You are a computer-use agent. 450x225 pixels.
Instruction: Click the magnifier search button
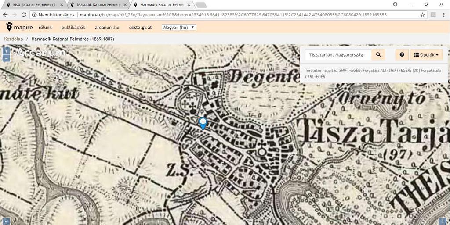(x=378, y=55)
